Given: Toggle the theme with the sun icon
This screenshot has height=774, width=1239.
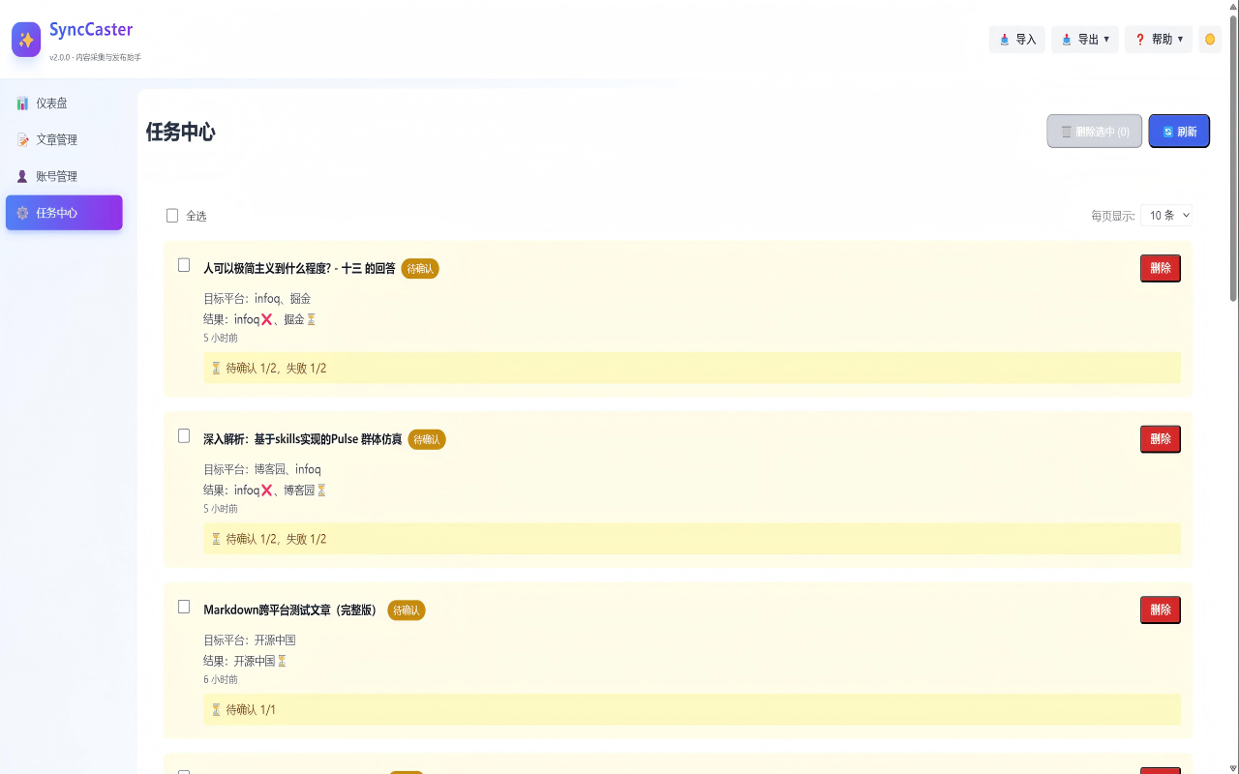Looking at the screenshot, I should [x=1210, y=40].
